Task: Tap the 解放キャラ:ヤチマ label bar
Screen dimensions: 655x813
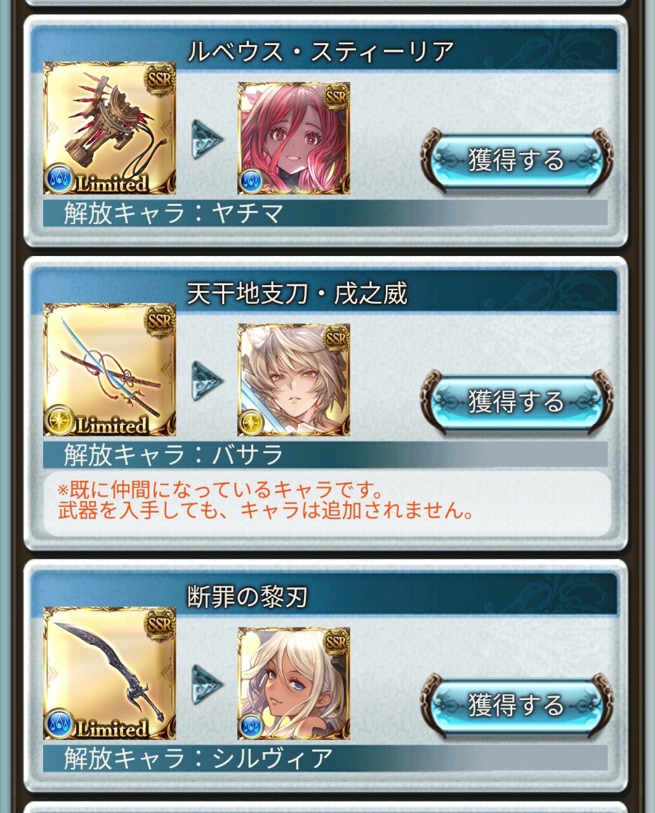Action: click(325, 213)
